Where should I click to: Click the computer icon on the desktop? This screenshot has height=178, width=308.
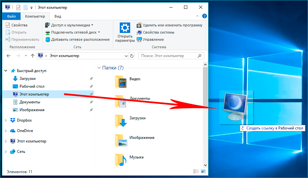(x=236, y=107)
